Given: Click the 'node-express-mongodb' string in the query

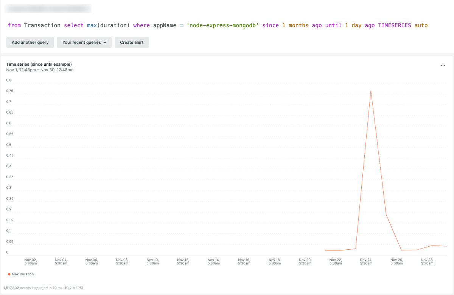Looking at the screenshot, I should coord(222,25).
